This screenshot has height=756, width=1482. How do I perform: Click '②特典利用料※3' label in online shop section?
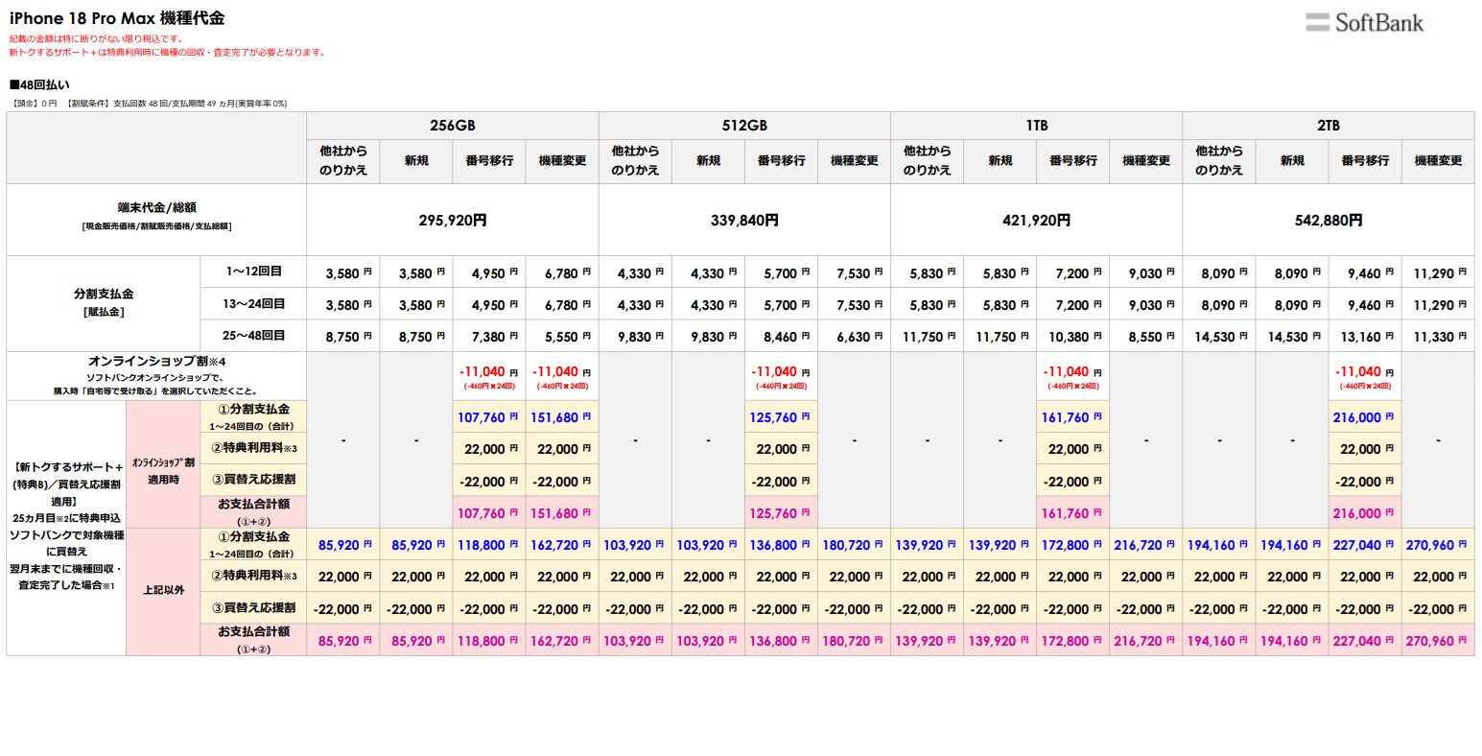[253, 449]
